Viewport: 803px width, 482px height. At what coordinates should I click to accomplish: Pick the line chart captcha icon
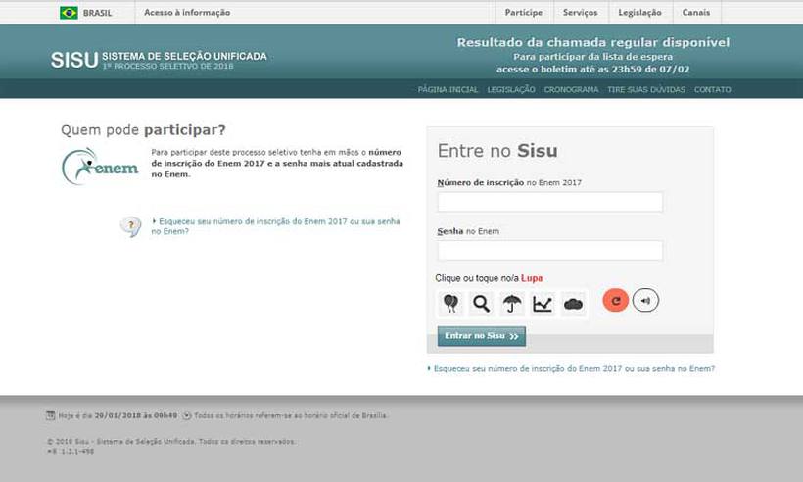[543, 303]
